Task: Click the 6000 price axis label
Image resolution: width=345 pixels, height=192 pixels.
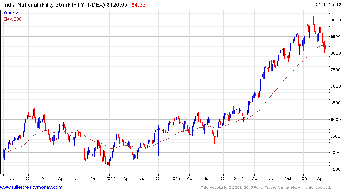Action: 336,120
